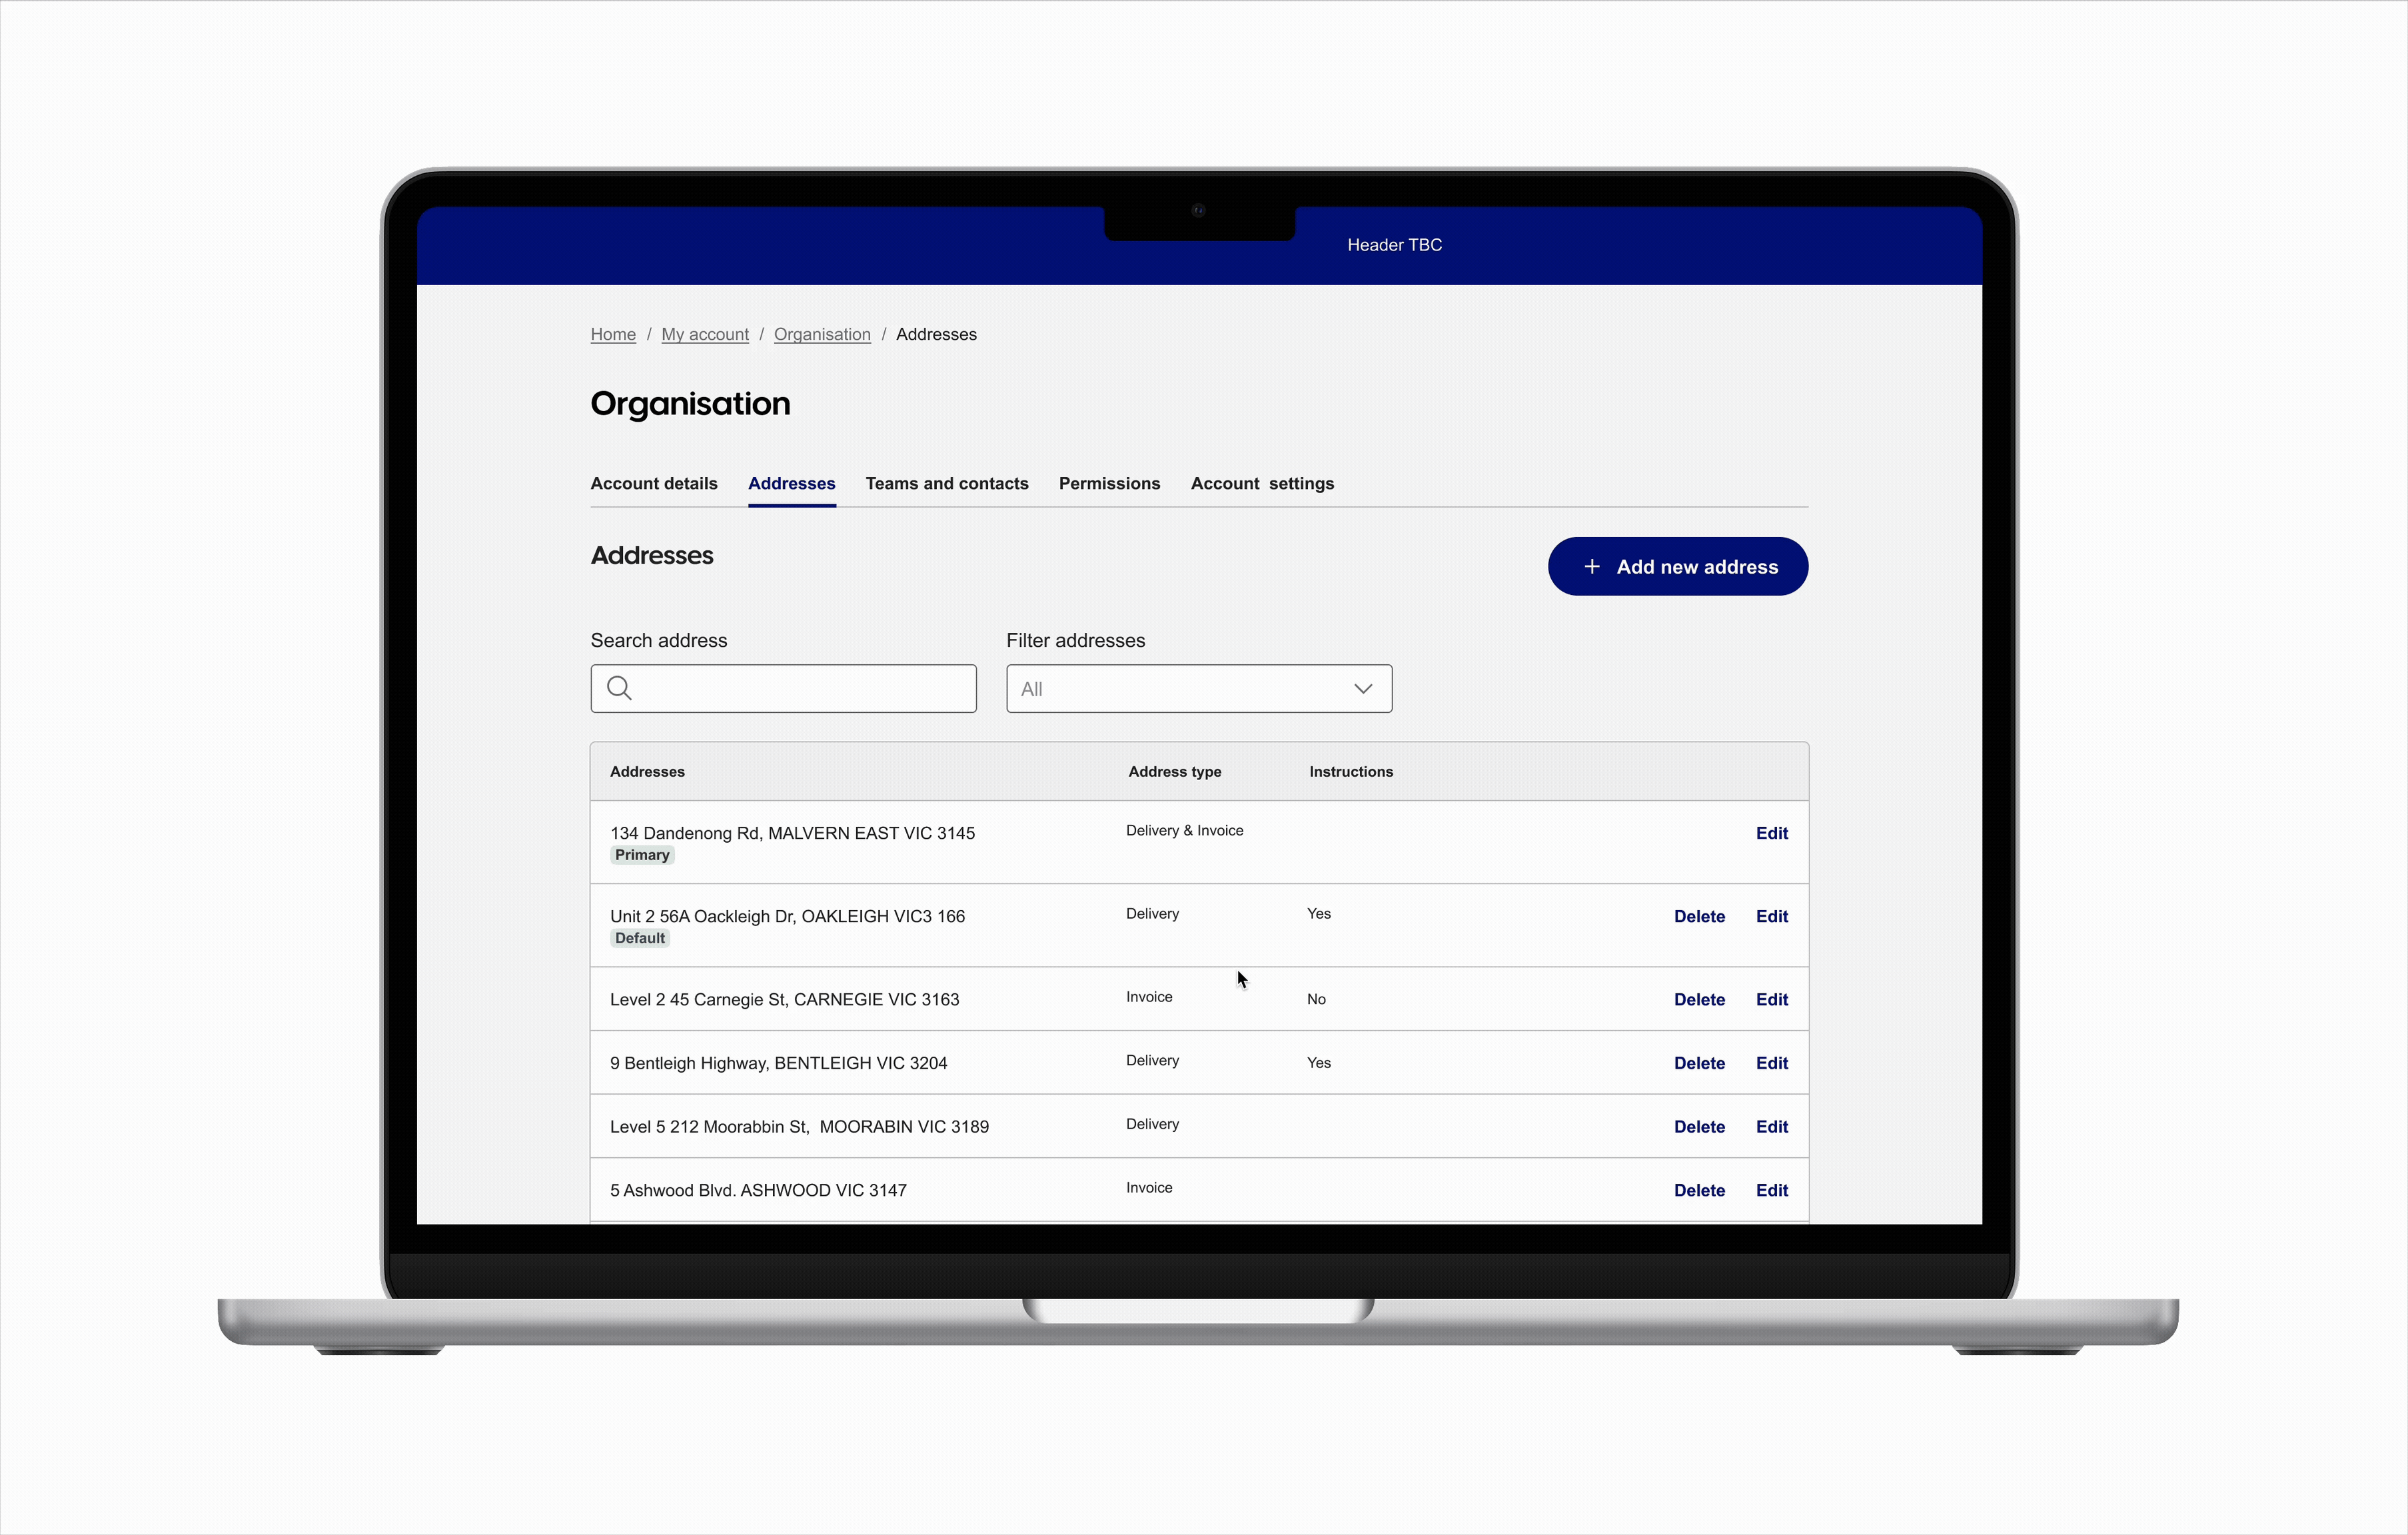Edit the 9 Bentleigh Highway address
This screenshot has width=2408, height=1535.
point(1771,1063)
